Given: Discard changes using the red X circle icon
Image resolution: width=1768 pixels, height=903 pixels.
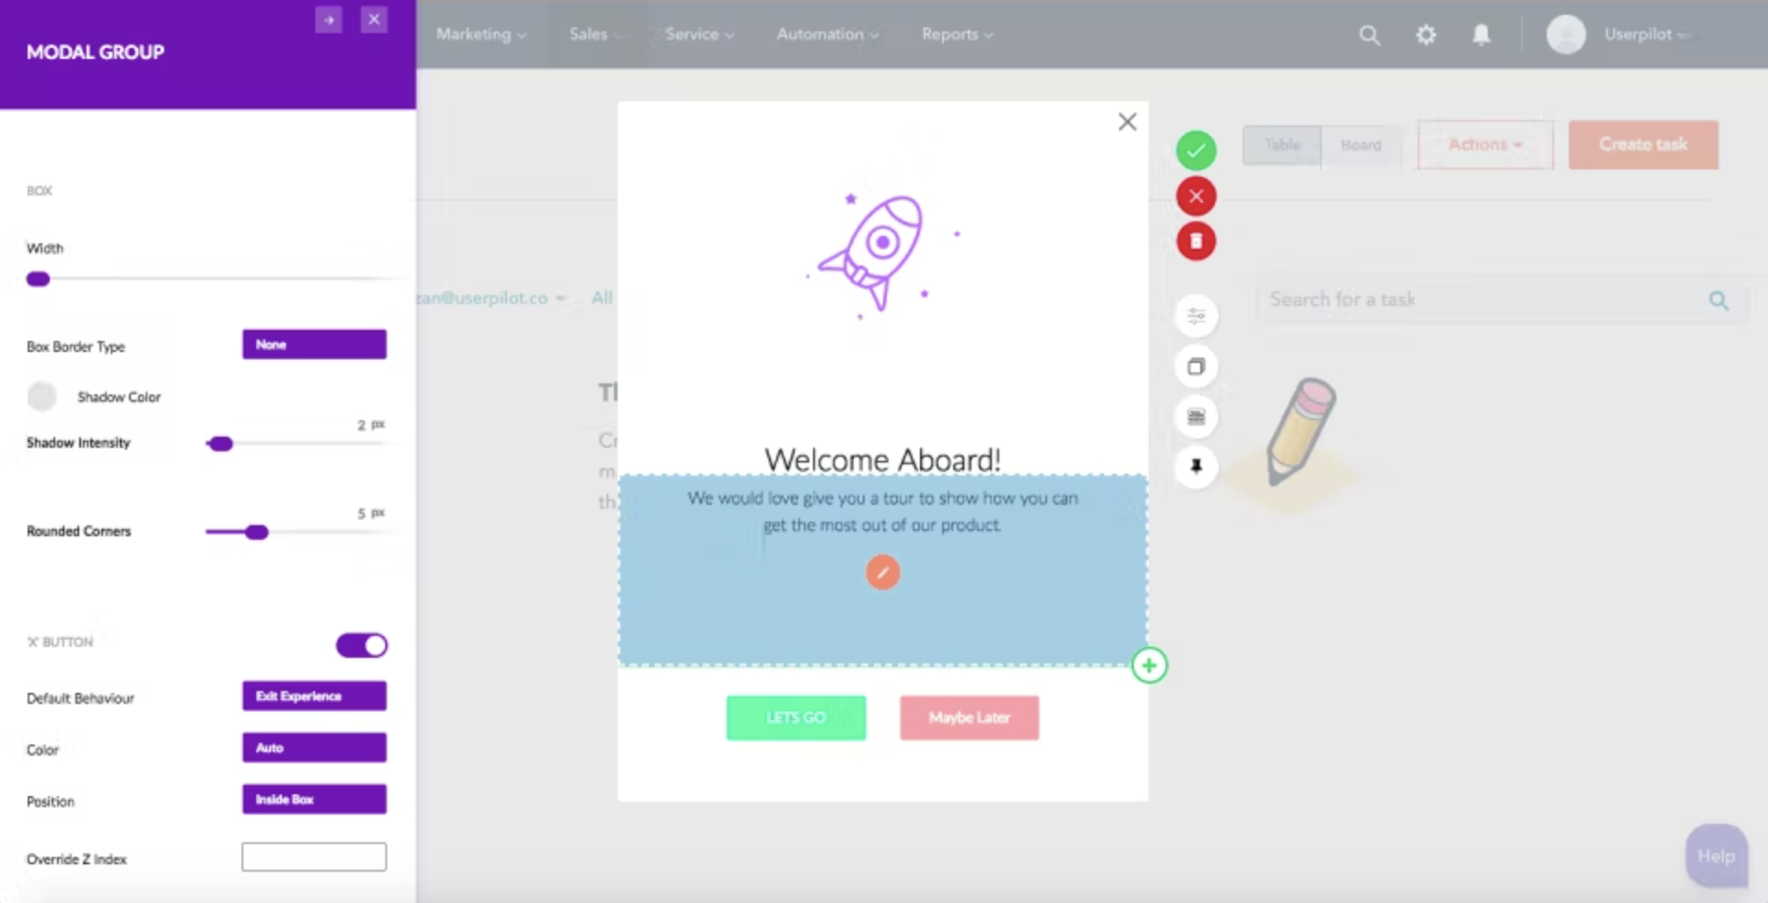Looking at the screenshot, I should pyautogui.click(x=1196, y=195).
